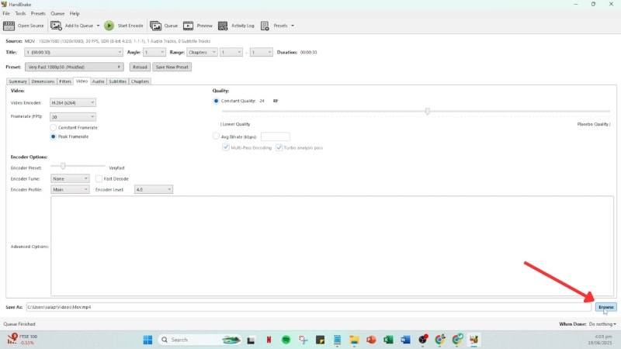621x349 pixels.
Task: Switch to the Audio tab
Action: point(99,81)
